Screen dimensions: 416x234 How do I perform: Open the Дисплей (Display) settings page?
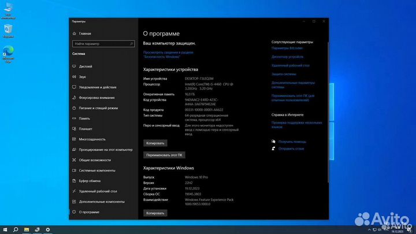pyautogui.click(x=86, y=66)
